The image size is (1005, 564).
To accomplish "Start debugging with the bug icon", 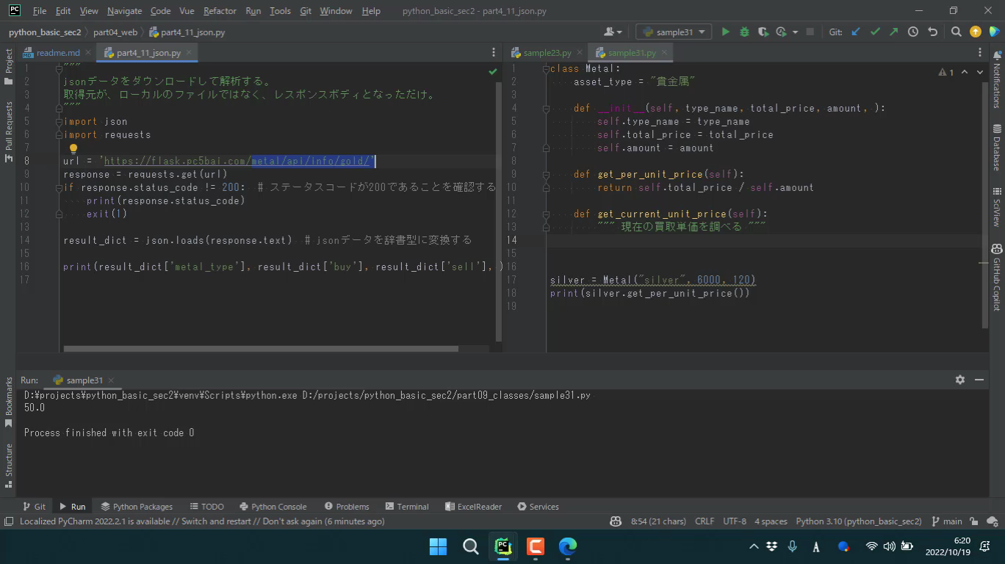I will click(x=744, y=32).
